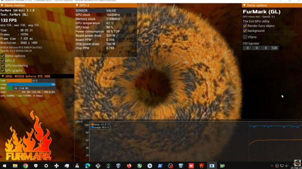Image resolution: width=302 pixels, height=169 pixels.
Task: Open the blue grid app taskbar icon
Action: pos(181,166)
